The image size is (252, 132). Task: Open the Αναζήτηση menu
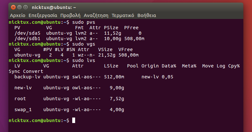pos(96,15)
